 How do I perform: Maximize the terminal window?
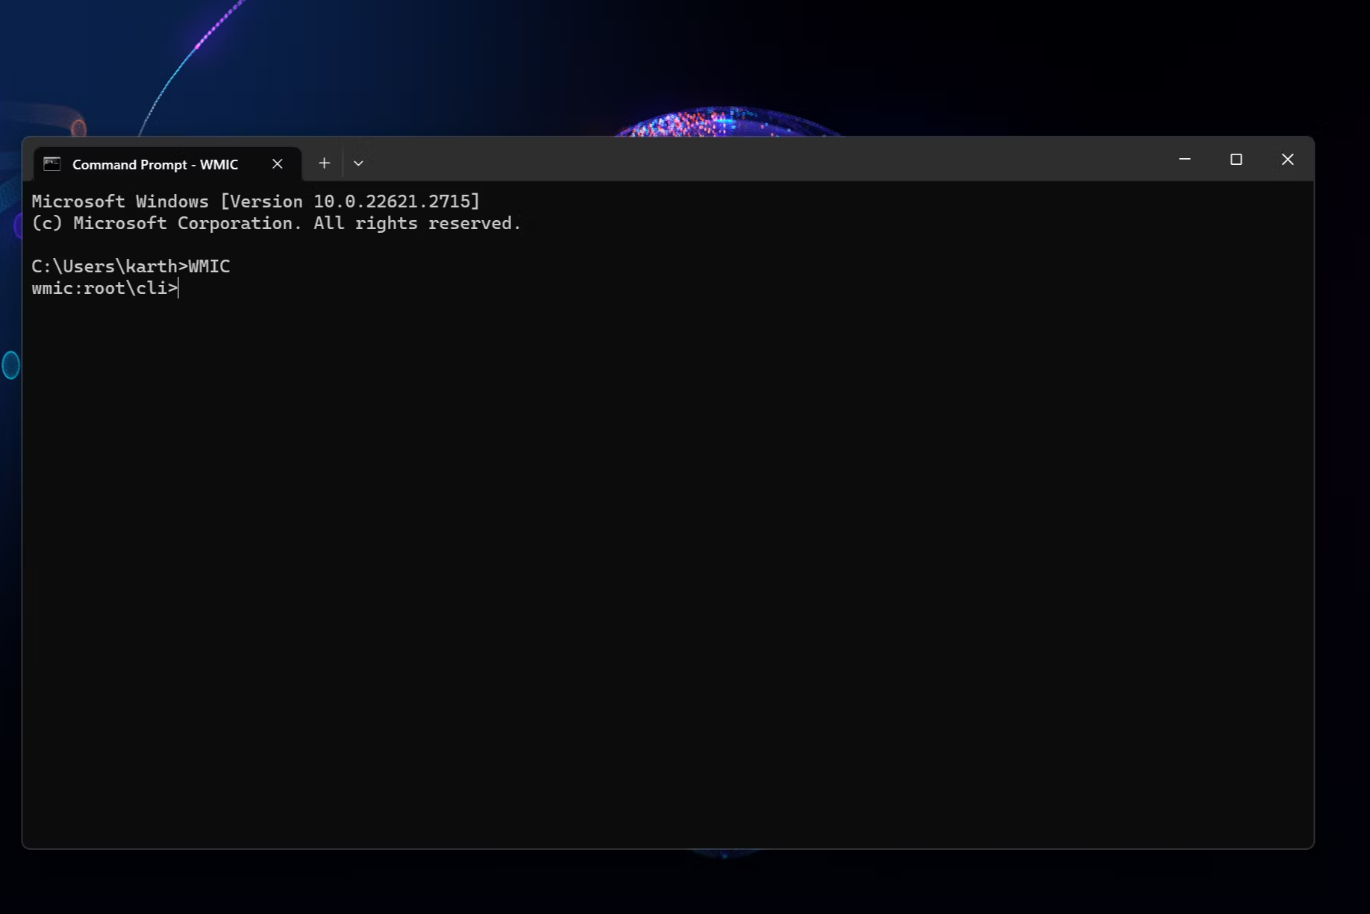[x=1236, y=160]
